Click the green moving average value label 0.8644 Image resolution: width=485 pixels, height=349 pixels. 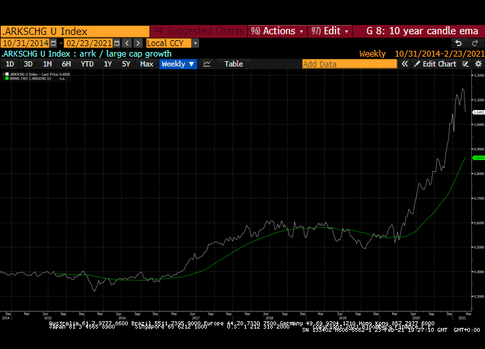[478, 158]
